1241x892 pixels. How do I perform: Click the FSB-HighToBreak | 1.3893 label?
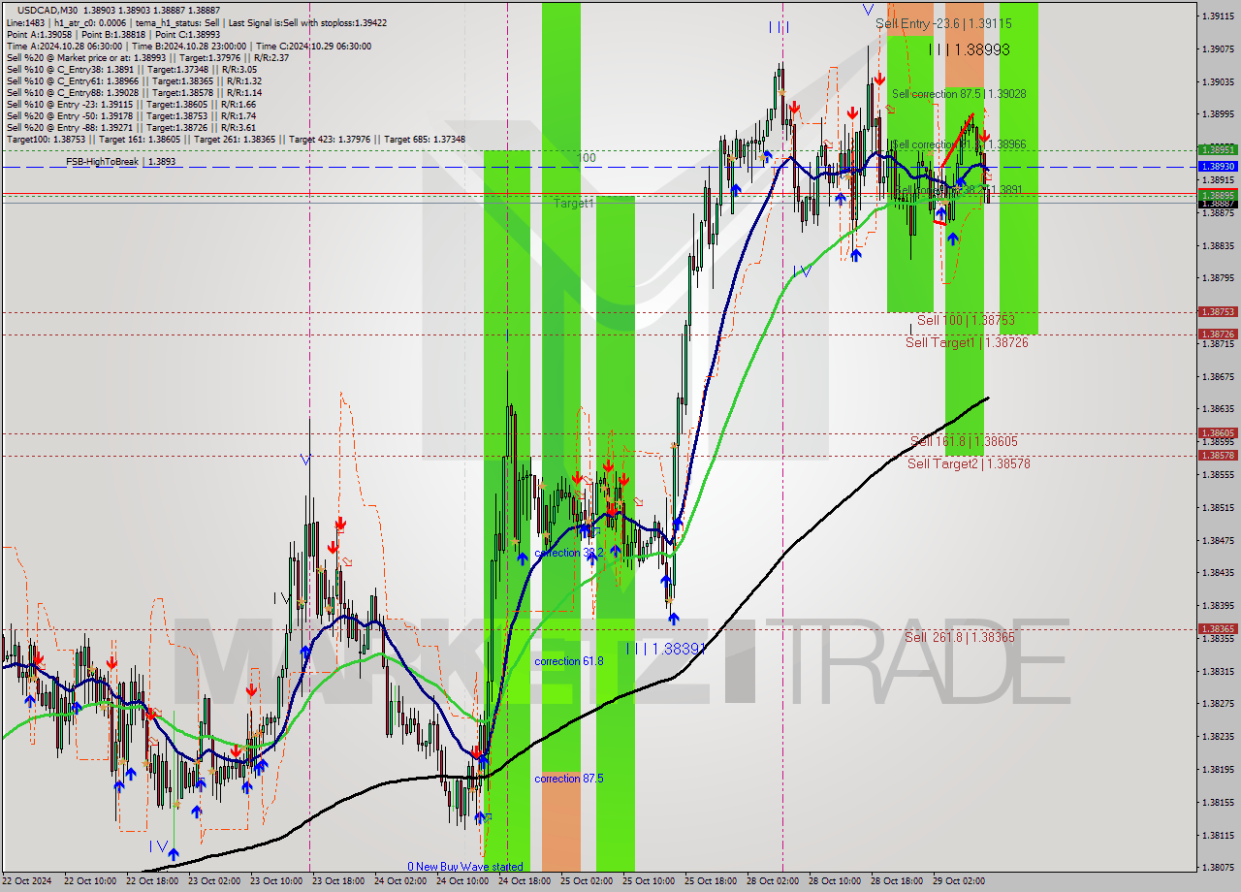[120, 161]
